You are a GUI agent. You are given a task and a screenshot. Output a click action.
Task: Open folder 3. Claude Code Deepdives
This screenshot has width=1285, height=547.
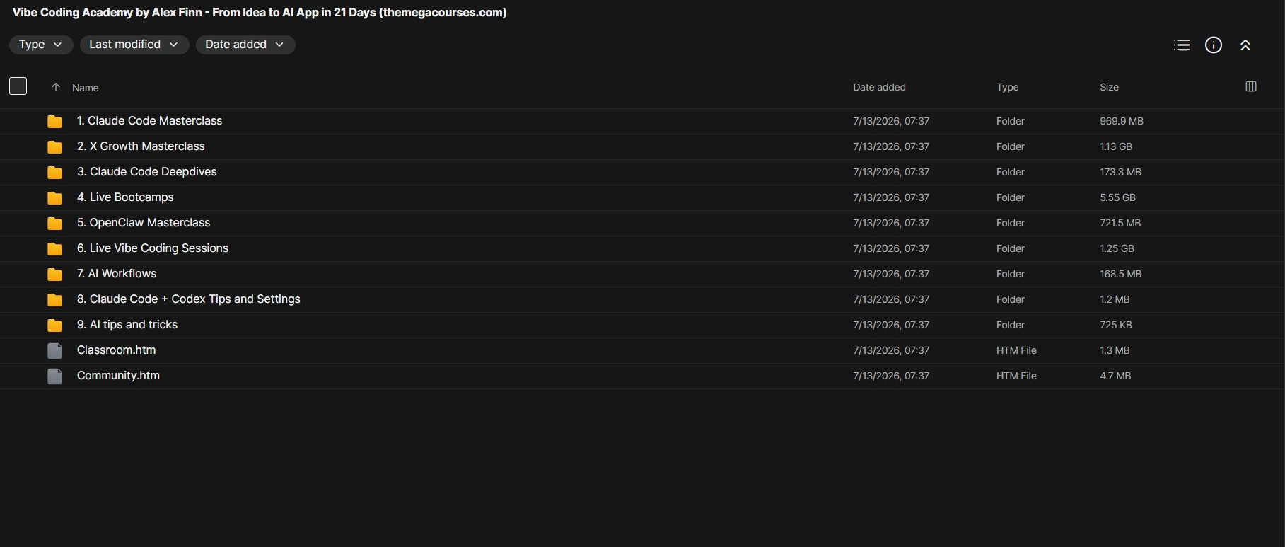coord(146,172)
